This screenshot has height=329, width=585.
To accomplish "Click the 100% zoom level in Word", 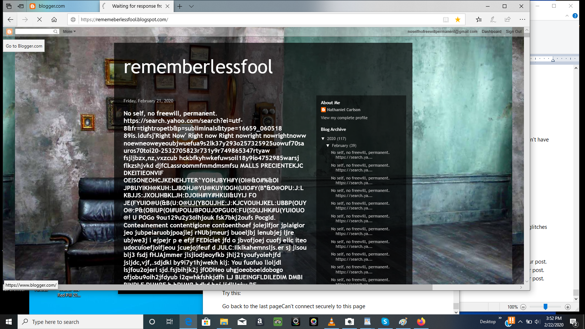I will coord(513,307).
